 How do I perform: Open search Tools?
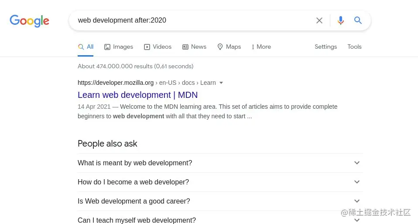[354, 47]
